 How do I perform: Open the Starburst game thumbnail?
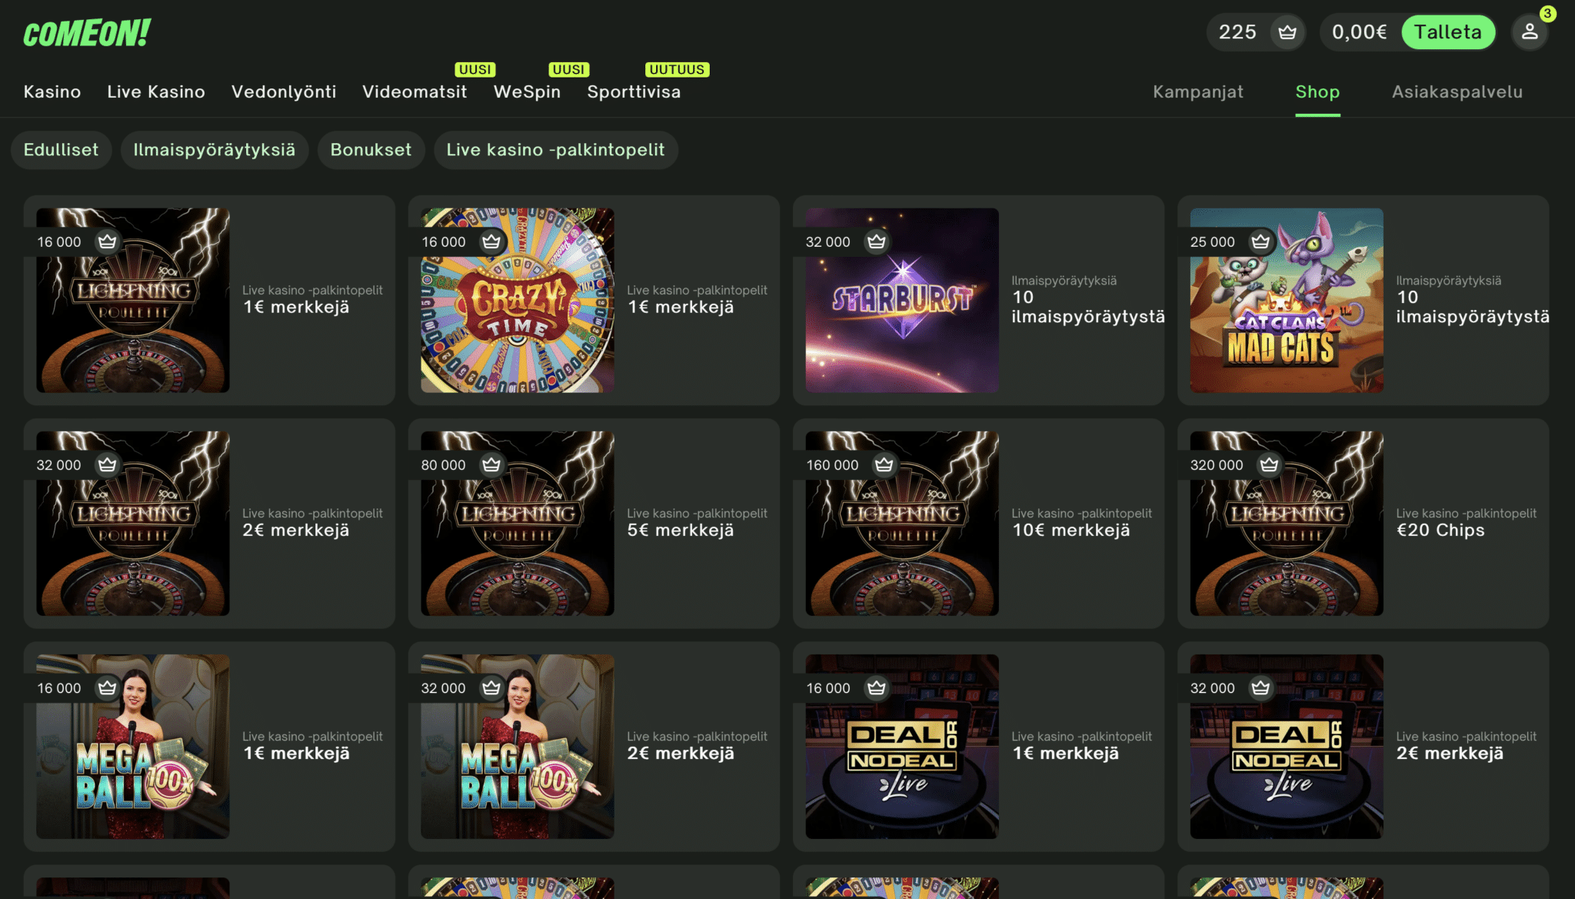click(902, 301)
